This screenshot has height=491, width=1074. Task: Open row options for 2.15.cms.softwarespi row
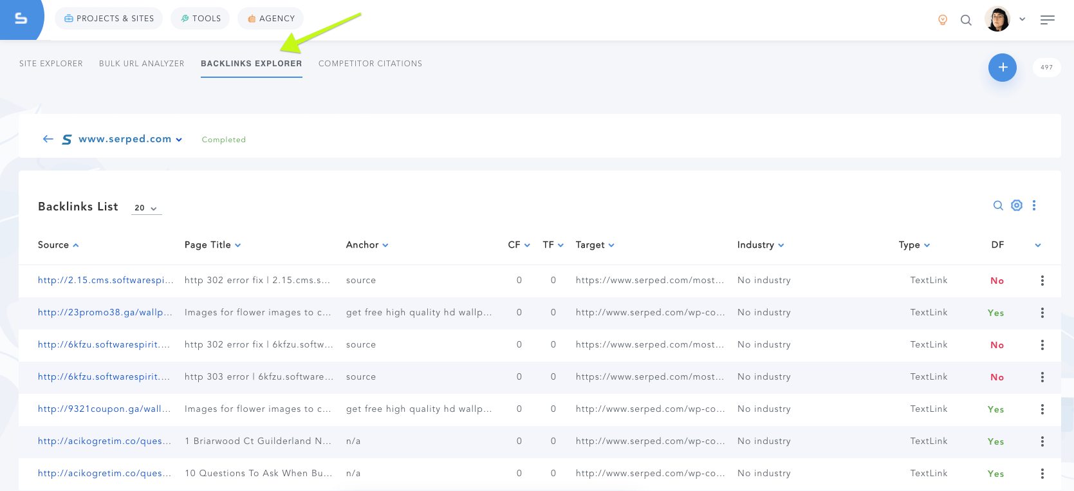coord(1042,281)
